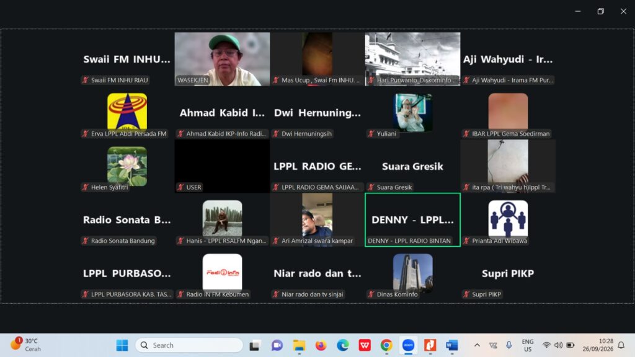Select the LPPL RADIO GEMA SAIJAA tile
Screen dimensions: 635x357
click(x=317, y=166)
